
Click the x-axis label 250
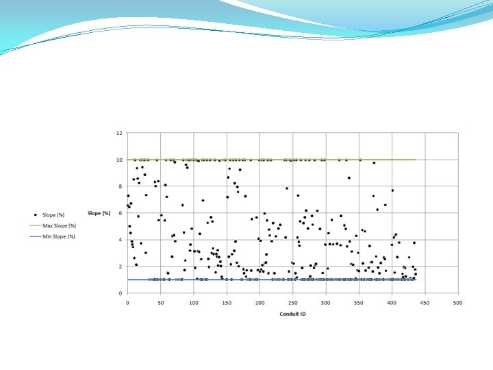[293, 303]
